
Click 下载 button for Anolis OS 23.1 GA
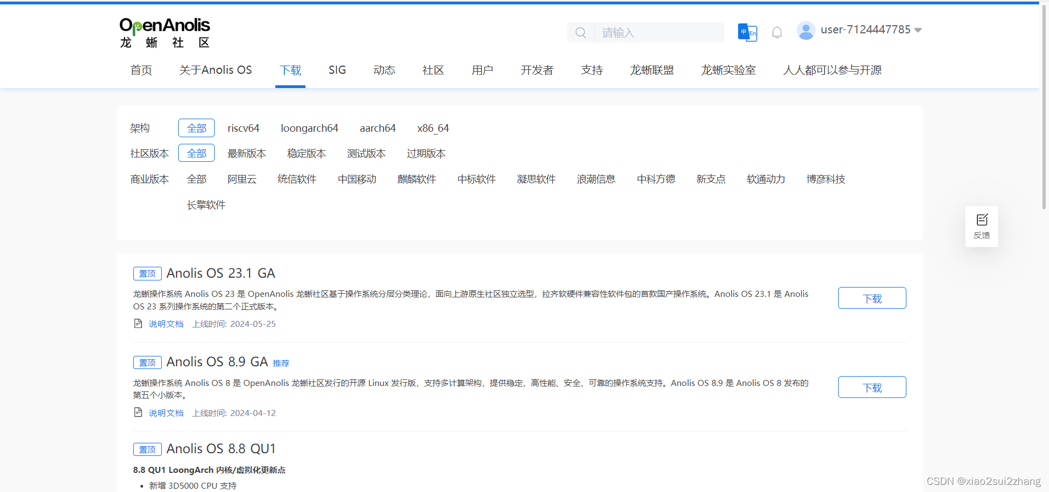[x=872, y=298]
